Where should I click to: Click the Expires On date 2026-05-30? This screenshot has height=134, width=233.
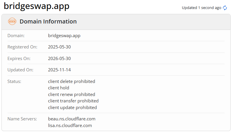[59, 59]
